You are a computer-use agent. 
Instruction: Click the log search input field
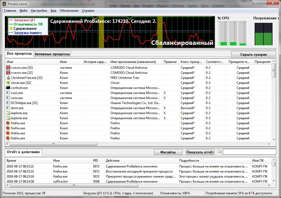[249, 152]
